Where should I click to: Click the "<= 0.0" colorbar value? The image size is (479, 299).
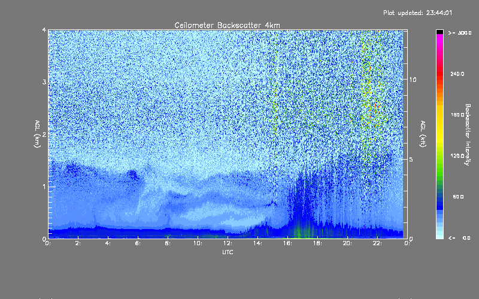(x=459, y=238)
